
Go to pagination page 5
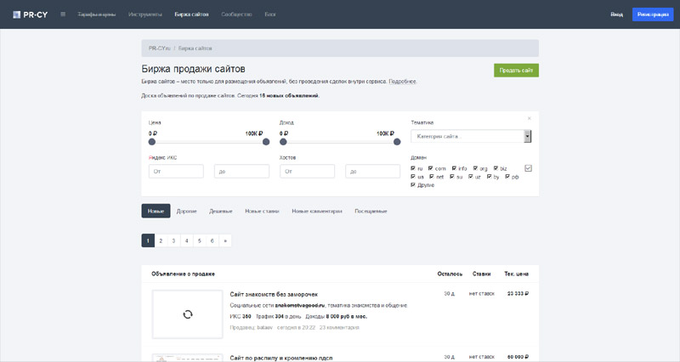(200, 240)
